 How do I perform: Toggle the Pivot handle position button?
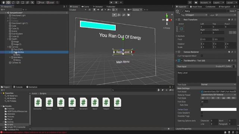pyautogui.click(x=41, y=3)
